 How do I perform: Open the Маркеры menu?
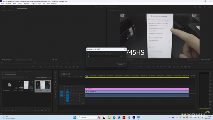pyautogui.click(x=26, y=4)
